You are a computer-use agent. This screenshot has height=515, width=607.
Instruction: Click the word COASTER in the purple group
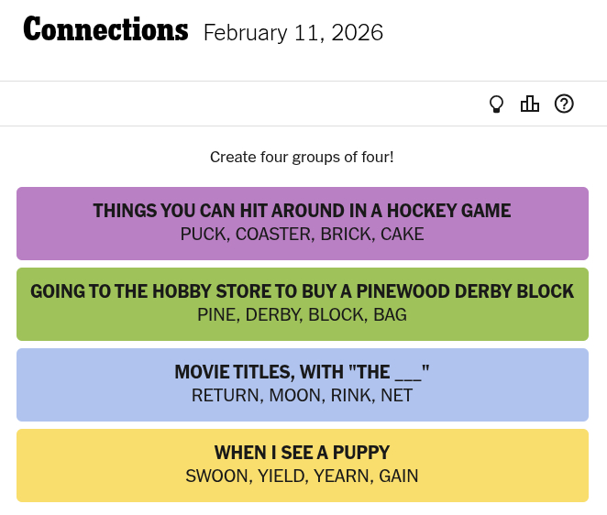pyautogui.click(x=273, y=235)
